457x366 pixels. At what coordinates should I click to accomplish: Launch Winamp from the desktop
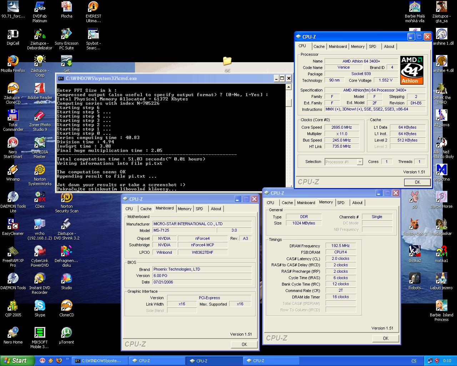pyautogui.click(x=13, y=173)
